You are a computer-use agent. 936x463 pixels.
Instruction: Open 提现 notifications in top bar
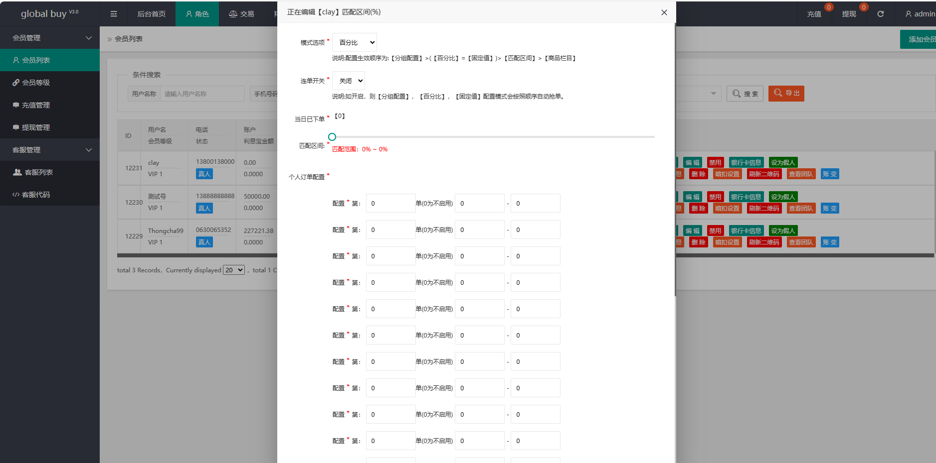click(849, 14)
